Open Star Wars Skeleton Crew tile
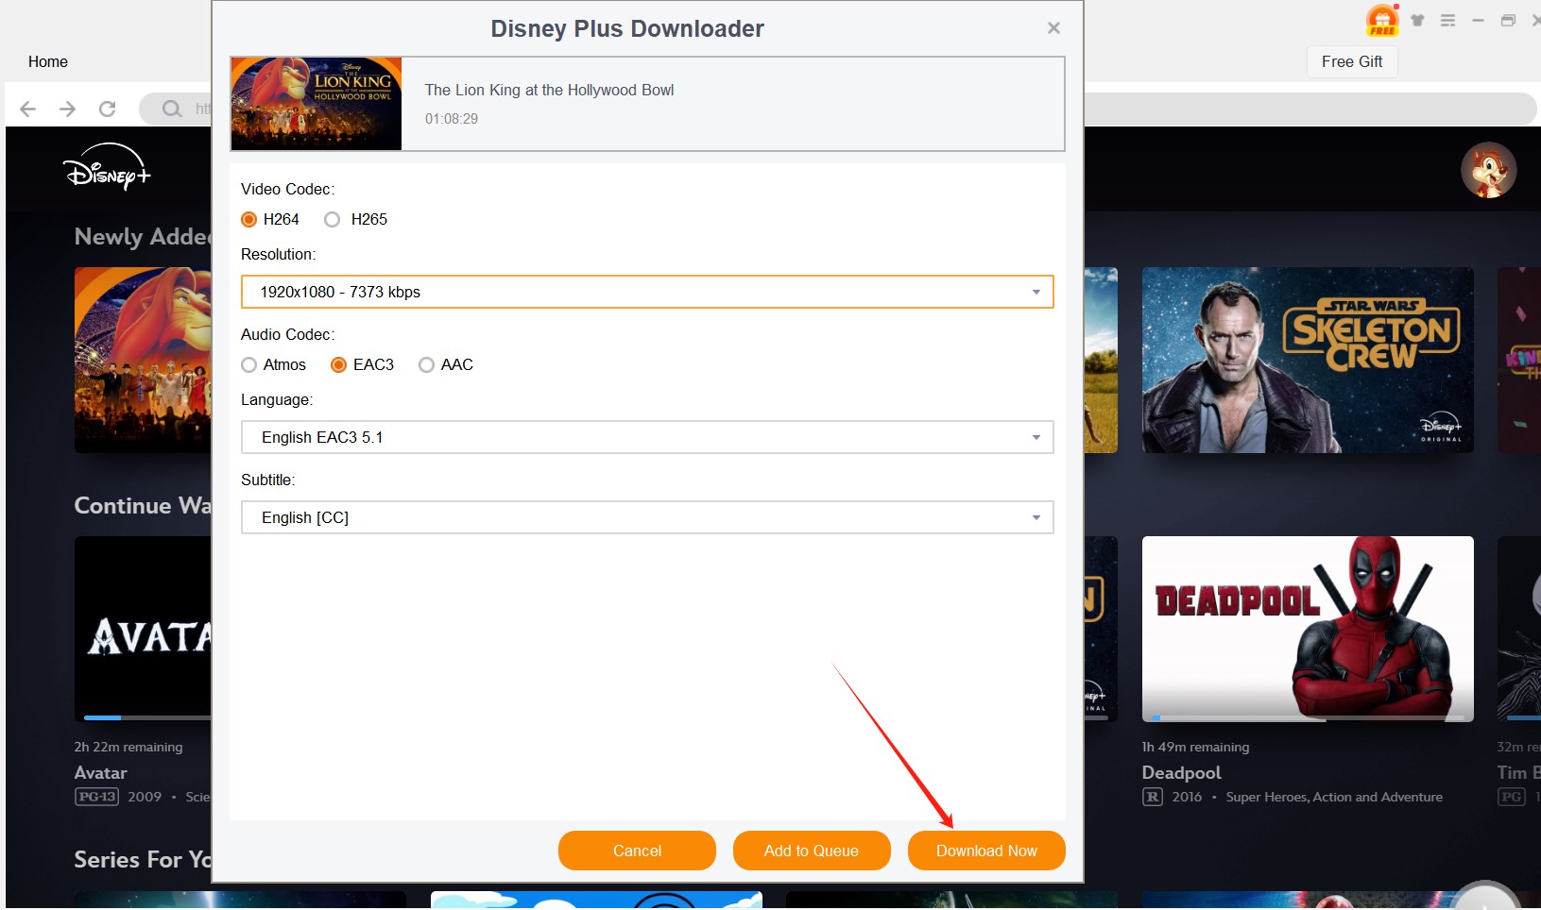This screenshot has width=1541, height=910. tap(1308, 360)
